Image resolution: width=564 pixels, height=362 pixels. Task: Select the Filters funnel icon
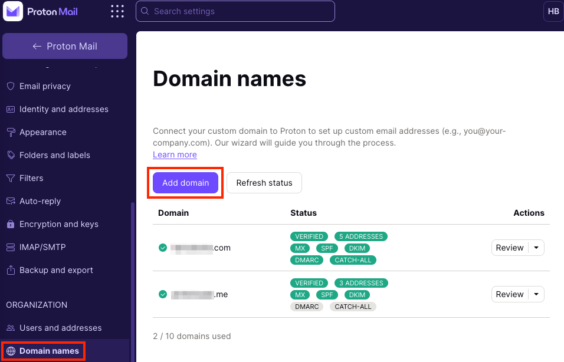tap(11, 178)
